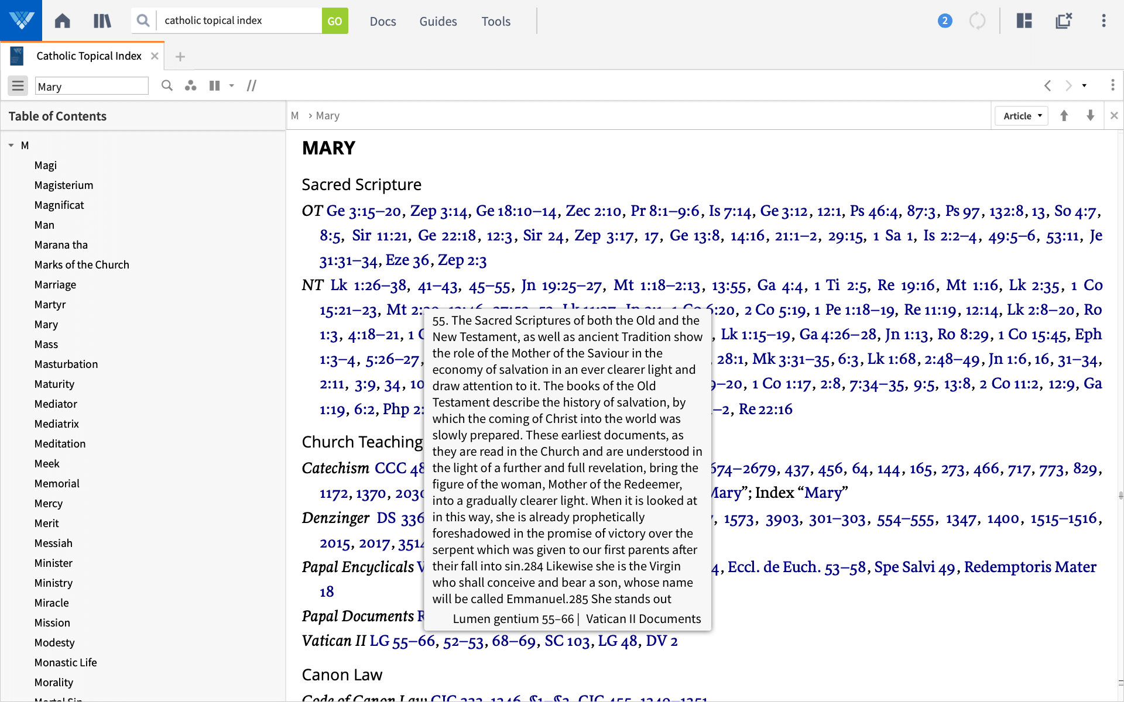The width and height of the screenshot is (1124, 702).
Task: Go to the Home page icon
Action: click(x=62, y=21)
